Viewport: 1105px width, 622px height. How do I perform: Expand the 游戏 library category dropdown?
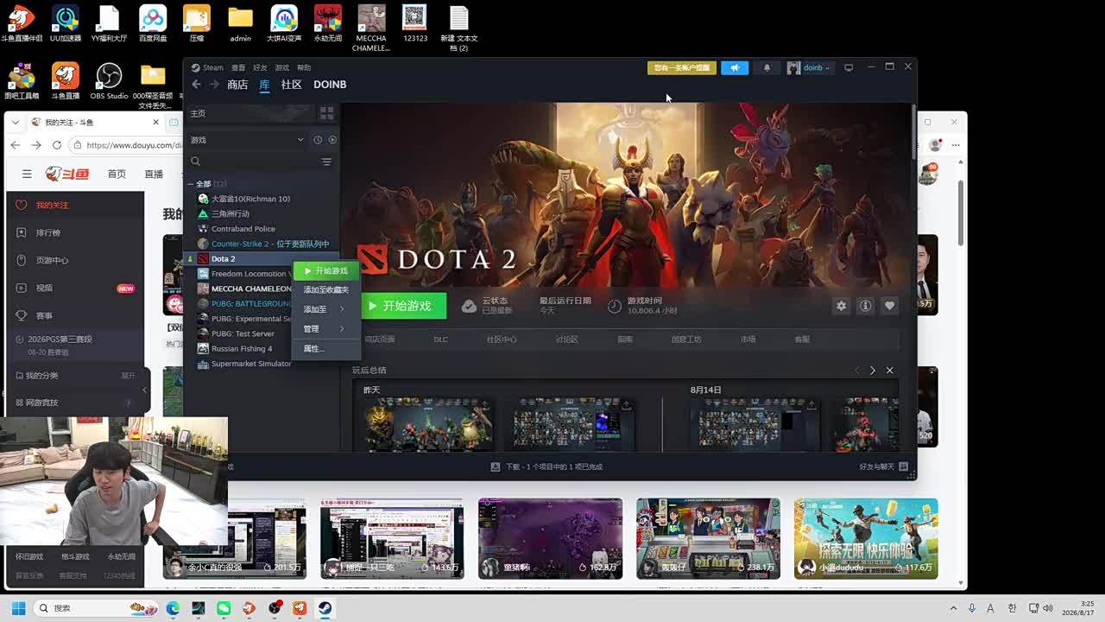[247, 140]
